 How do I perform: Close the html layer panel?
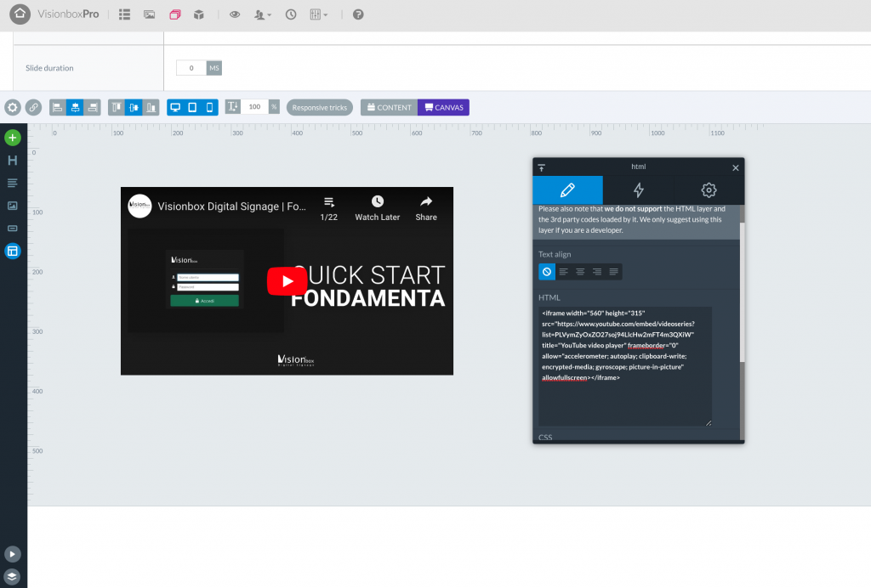point(736,167)
